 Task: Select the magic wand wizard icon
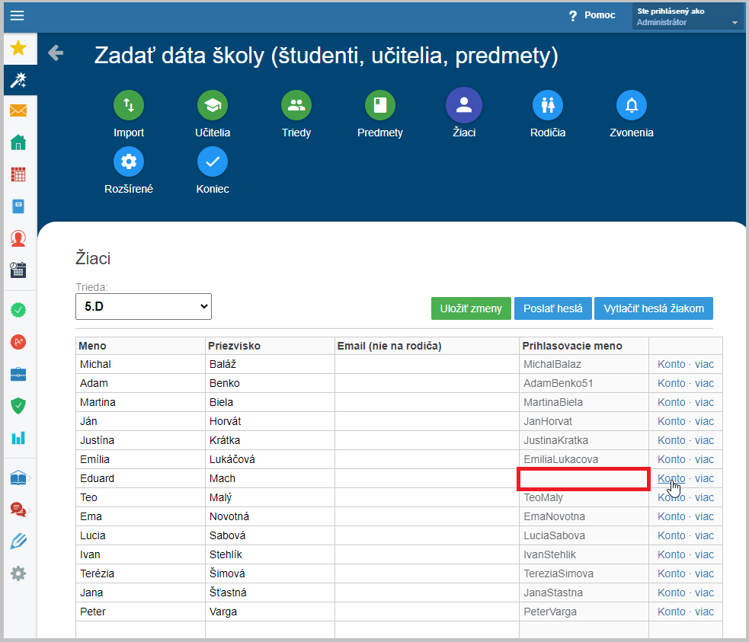point(18,80)
